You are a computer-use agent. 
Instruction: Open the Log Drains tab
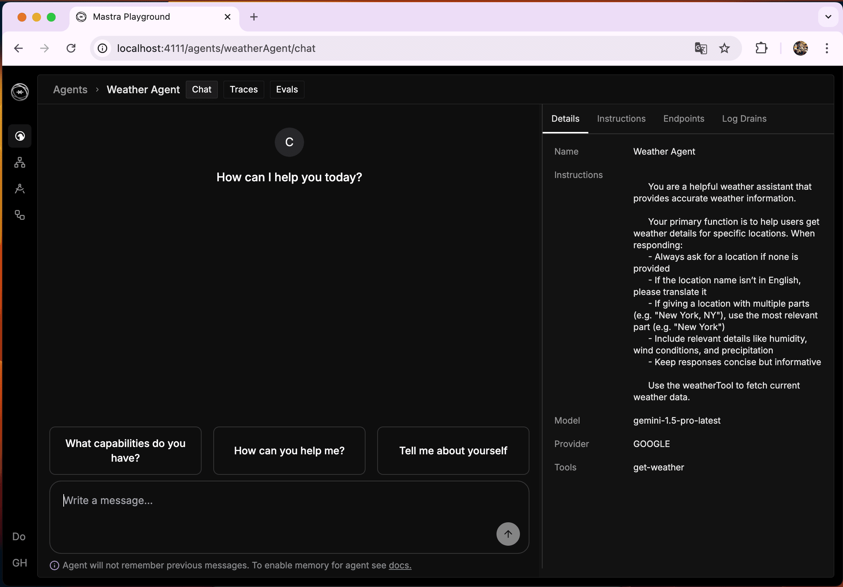point(744,119)
